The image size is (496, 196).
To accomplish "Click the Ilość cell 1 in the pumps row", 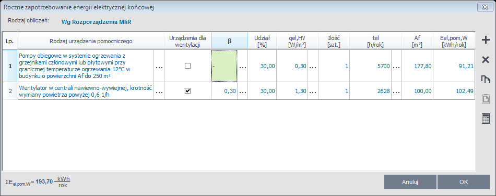I will [x=334, y=66].
